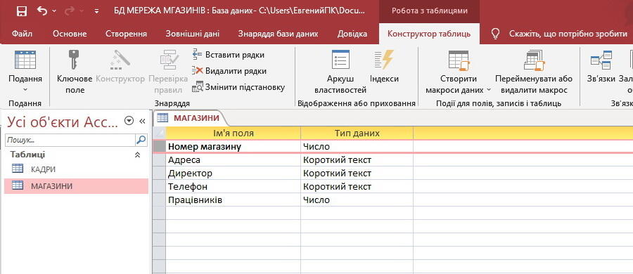The image size is (633, 274).
Task: Click Короткий текст type in Телефон row
Action: coord(357,186)
